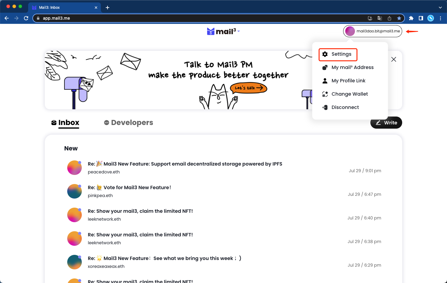Open a new browser tab

coord(108,8)
